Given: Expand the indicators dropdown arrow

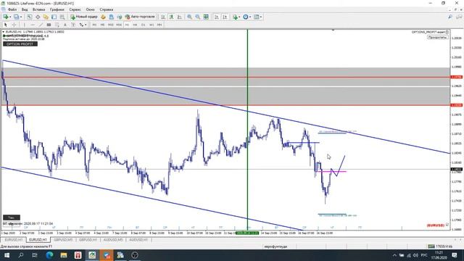Looking at the screenshot, I should point(239,17).
